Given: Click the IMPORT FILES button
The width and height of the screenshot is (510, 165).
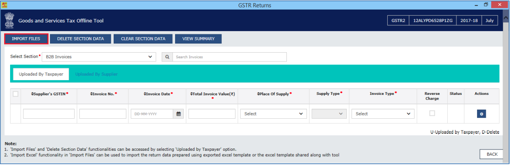Looking at the screenshot, I should 26,38.
